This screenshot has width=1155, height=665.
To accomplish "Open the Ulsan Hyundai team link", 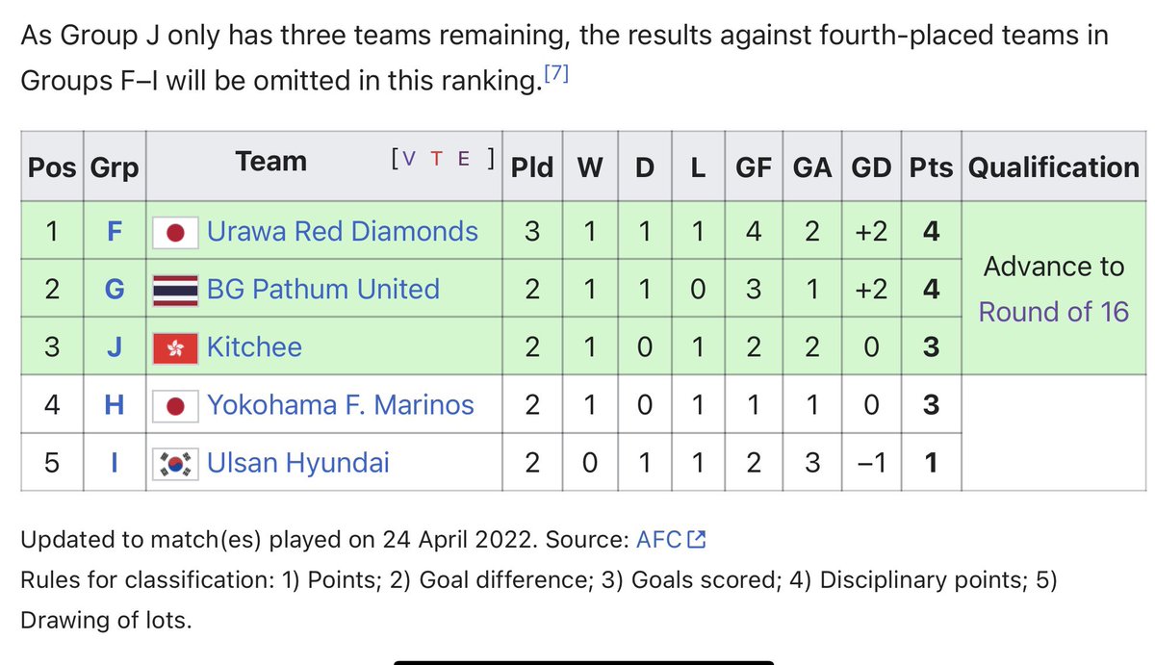I will tap(298, 464).
